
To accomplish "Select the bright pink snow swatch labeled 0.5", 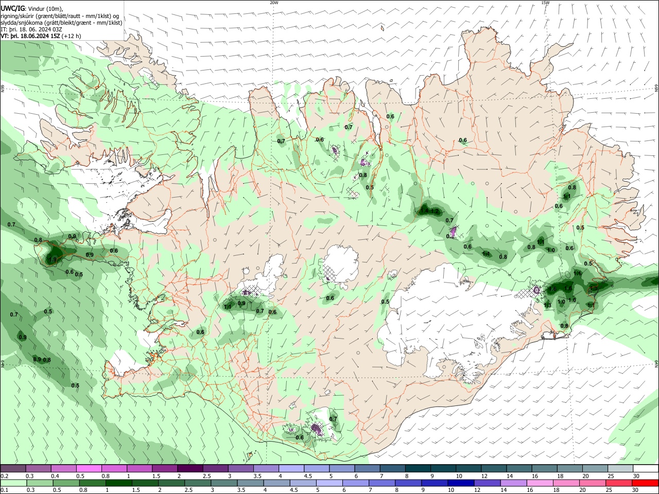I will [89, 469].
